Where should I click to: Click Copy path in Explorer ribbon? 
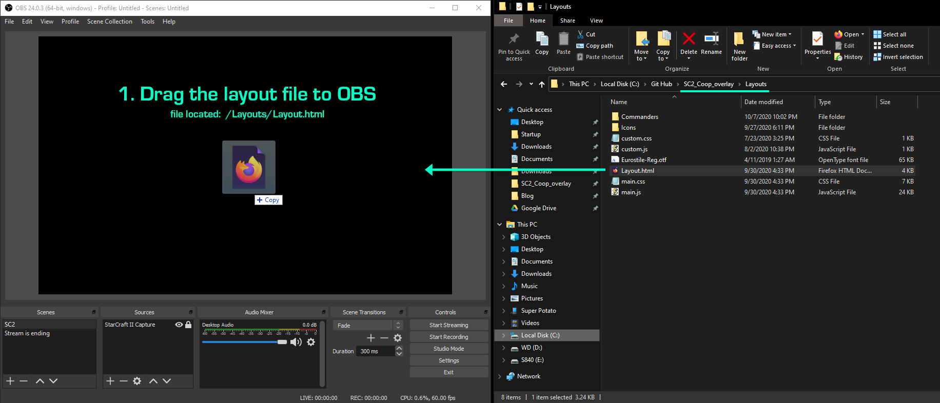coord(595,46)
